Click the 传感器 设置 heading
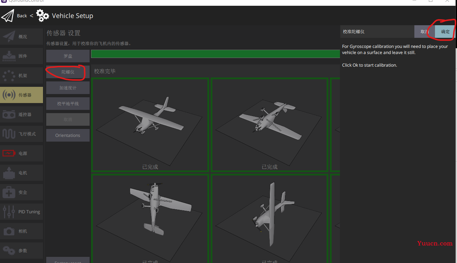The width and height of the screenshot is (457, 263). (x=64, y=33)
